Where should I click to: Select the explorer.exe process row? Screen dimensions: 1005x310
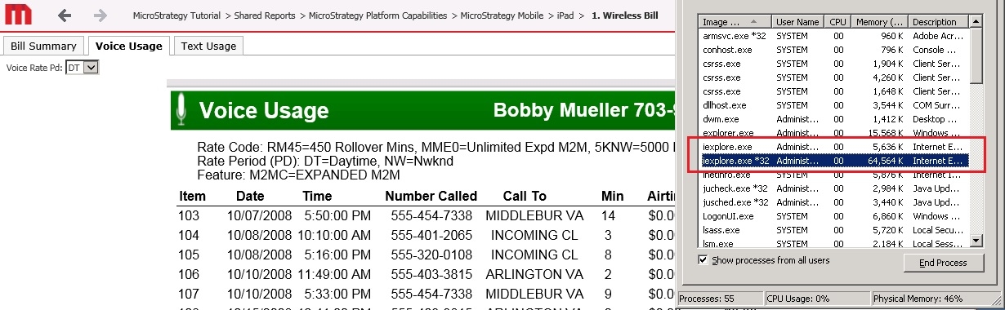tap(835, 133)
